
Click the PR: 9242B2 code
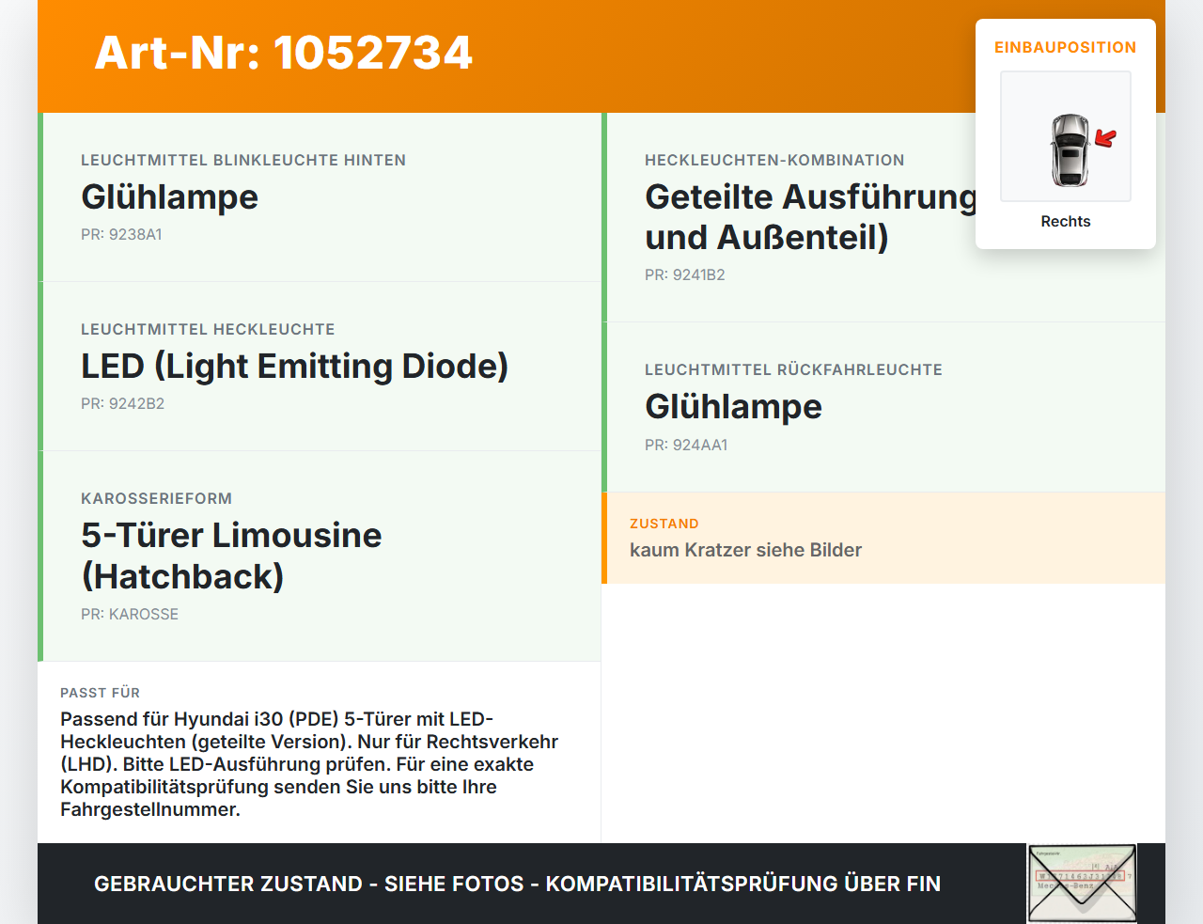(x=122, y=403)
